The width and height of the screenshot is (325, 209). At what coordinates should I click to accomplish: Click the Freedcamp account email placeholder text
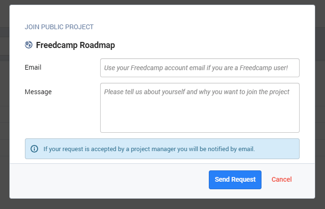196,68
